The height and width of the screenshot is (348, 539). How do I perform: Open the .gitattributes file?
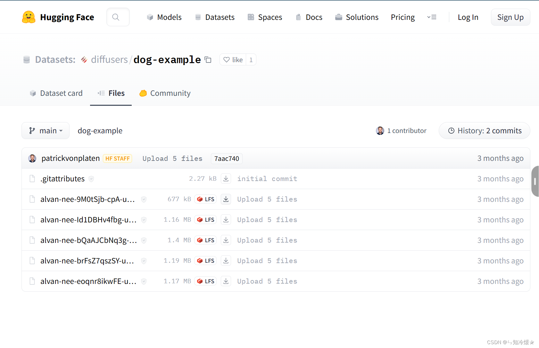[62, 178]
